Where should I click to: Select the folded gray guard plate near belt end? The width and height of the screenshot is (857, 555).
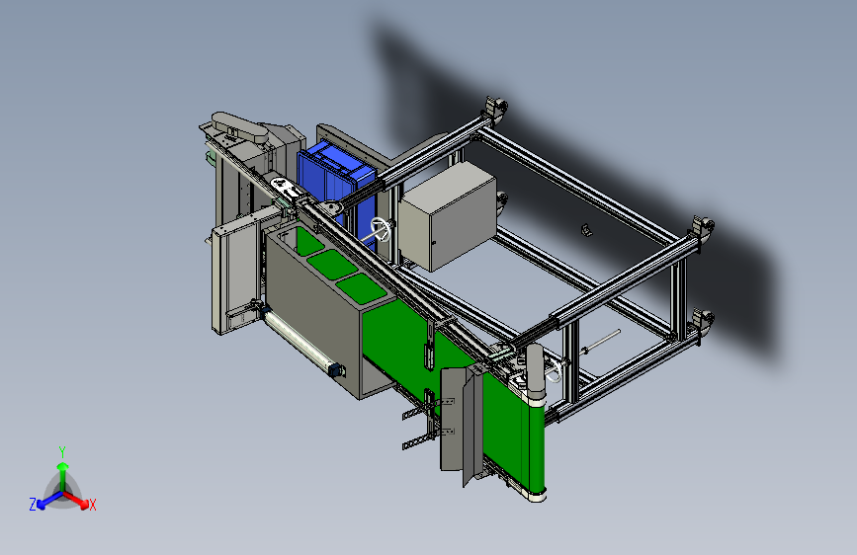pos(462,426)
